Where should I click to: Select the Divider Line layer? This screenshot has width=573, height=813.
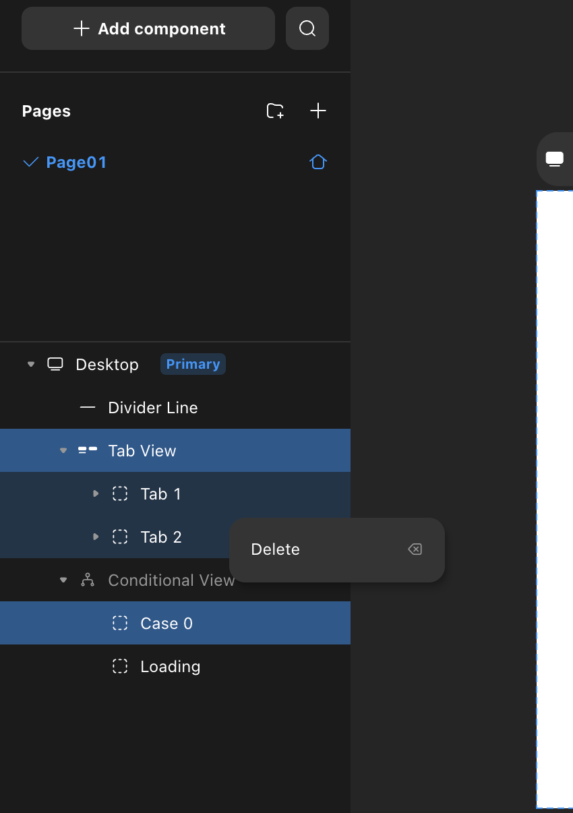[x=152, y=407]
